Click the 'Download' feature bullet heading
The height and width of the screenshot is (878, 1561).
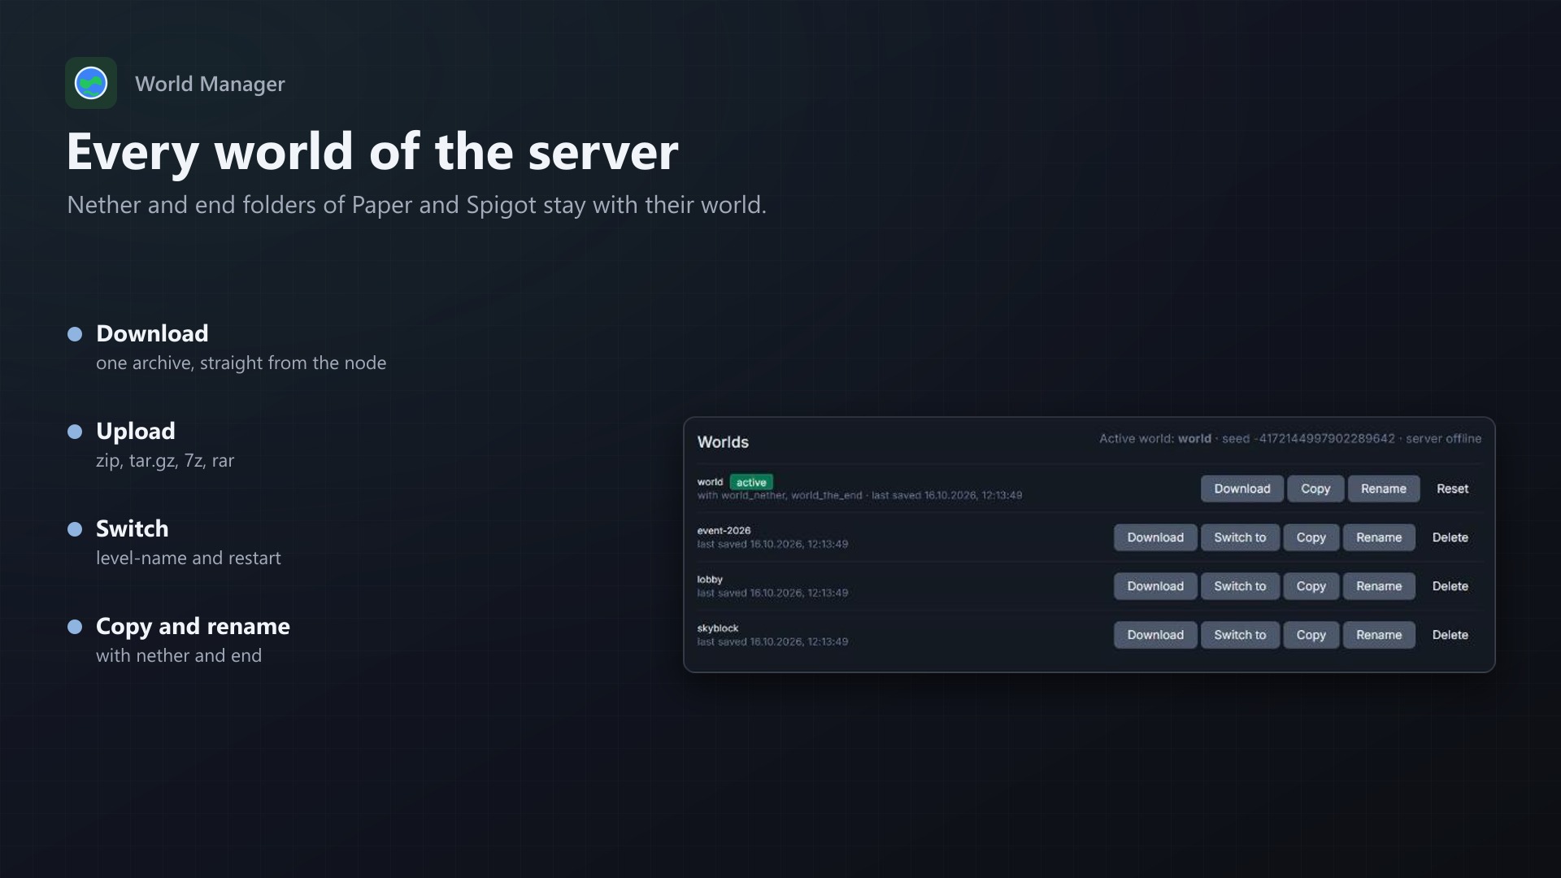[x=152, y=333]
